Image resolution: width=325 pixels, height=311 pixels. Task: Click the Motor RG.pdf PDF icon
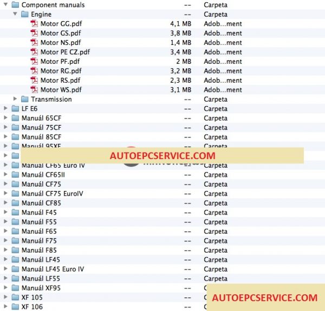coord(34,71)
